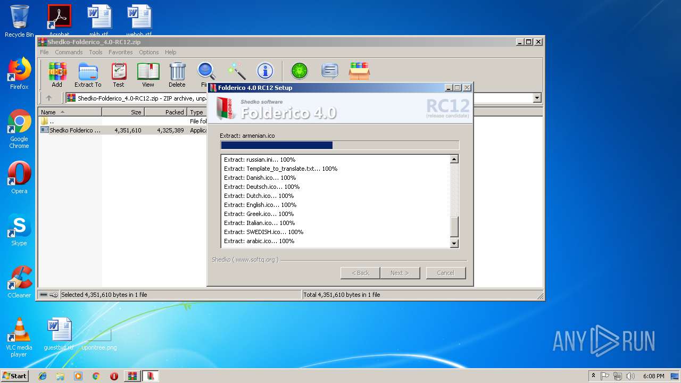Expand the archive path dropdown arrow
Image resolution: width=681 pixels, height=383 pixels.
pos(537,98)
